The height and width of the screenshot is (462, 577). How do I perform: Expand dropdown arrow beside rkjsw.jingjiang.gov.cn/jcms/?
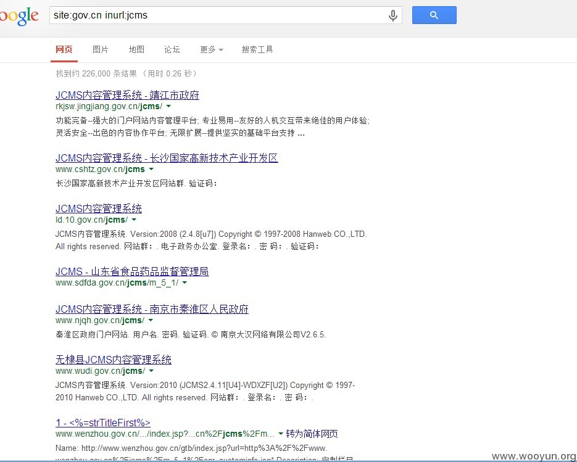pyautogui.click(x=168, y=106)
